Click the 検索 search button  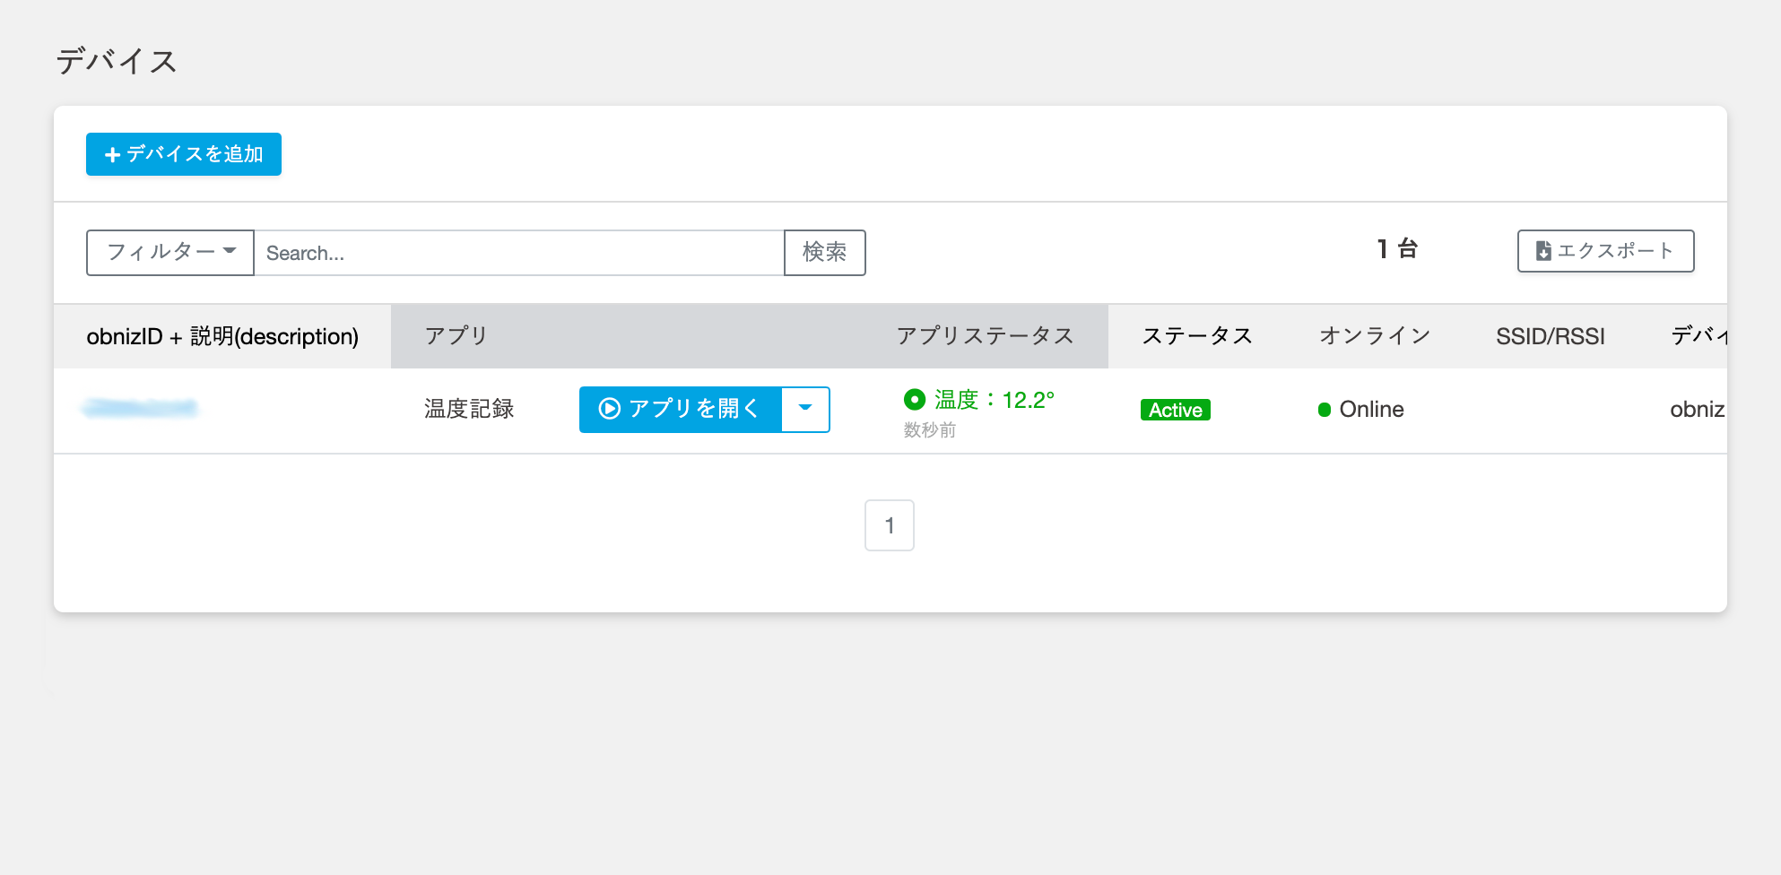pos(824,253)
